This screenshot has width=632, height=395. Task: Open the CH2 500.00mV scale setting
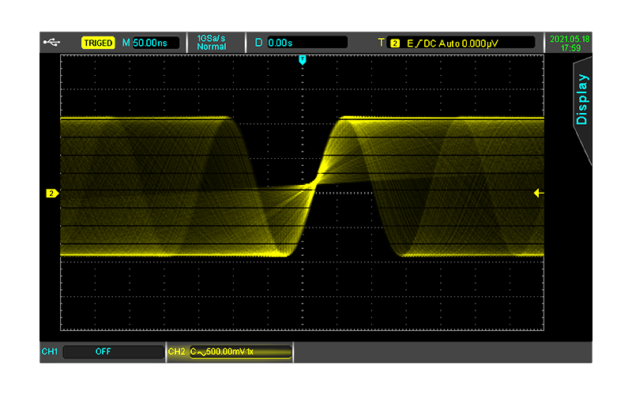click(240, 352)
